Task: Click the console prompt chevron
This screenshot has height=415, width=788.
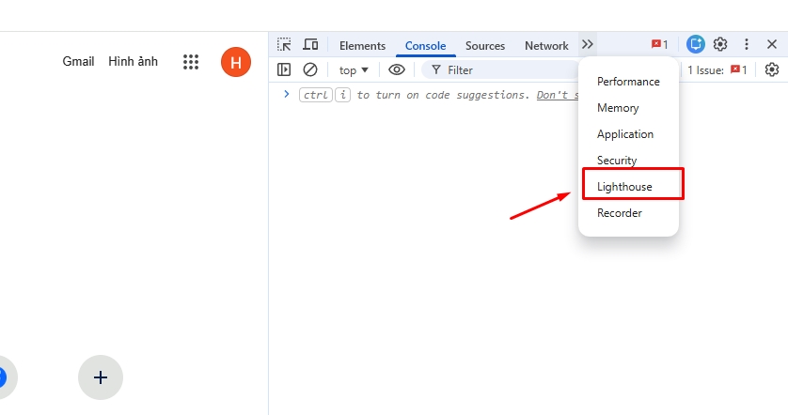Action: pyautogui.click(x=287, y=94)
